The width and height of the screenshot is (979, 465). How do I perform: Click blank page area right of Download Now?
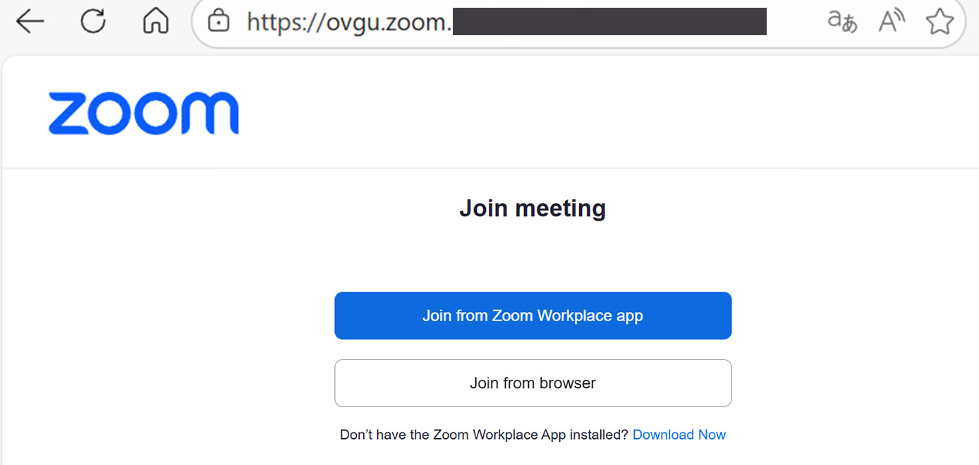(846, 435)
